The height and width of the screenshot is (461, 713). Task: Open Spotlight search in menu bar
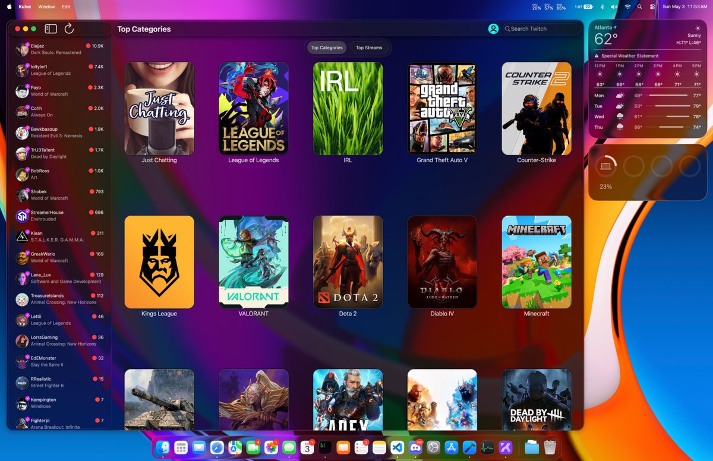(640, 7)
